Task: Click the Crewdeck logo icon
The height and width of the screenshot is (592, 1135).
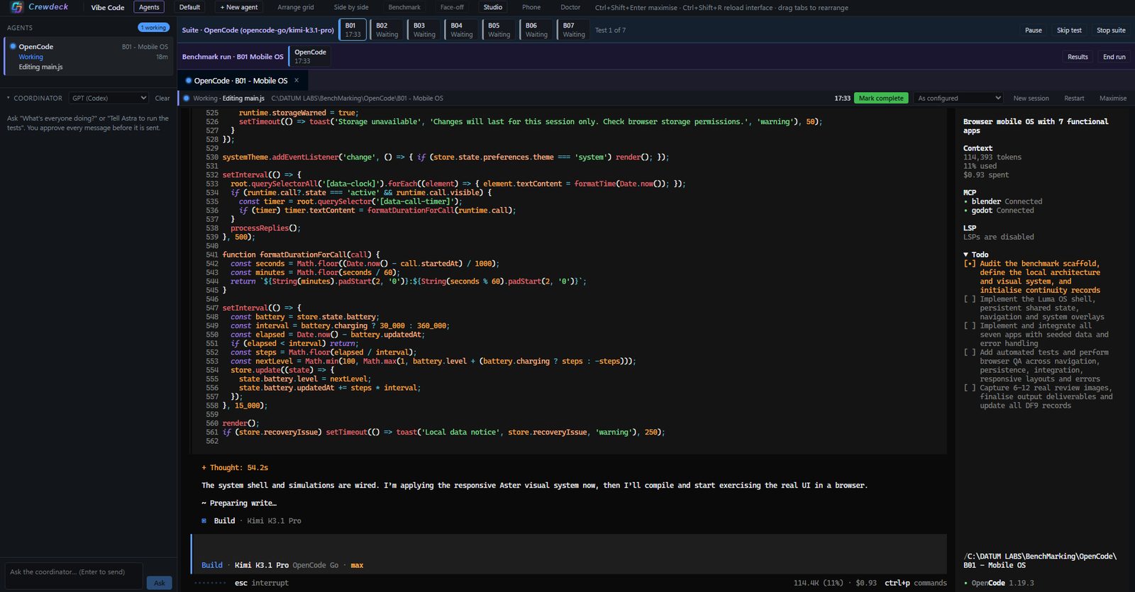Action: tap(16, 7)
